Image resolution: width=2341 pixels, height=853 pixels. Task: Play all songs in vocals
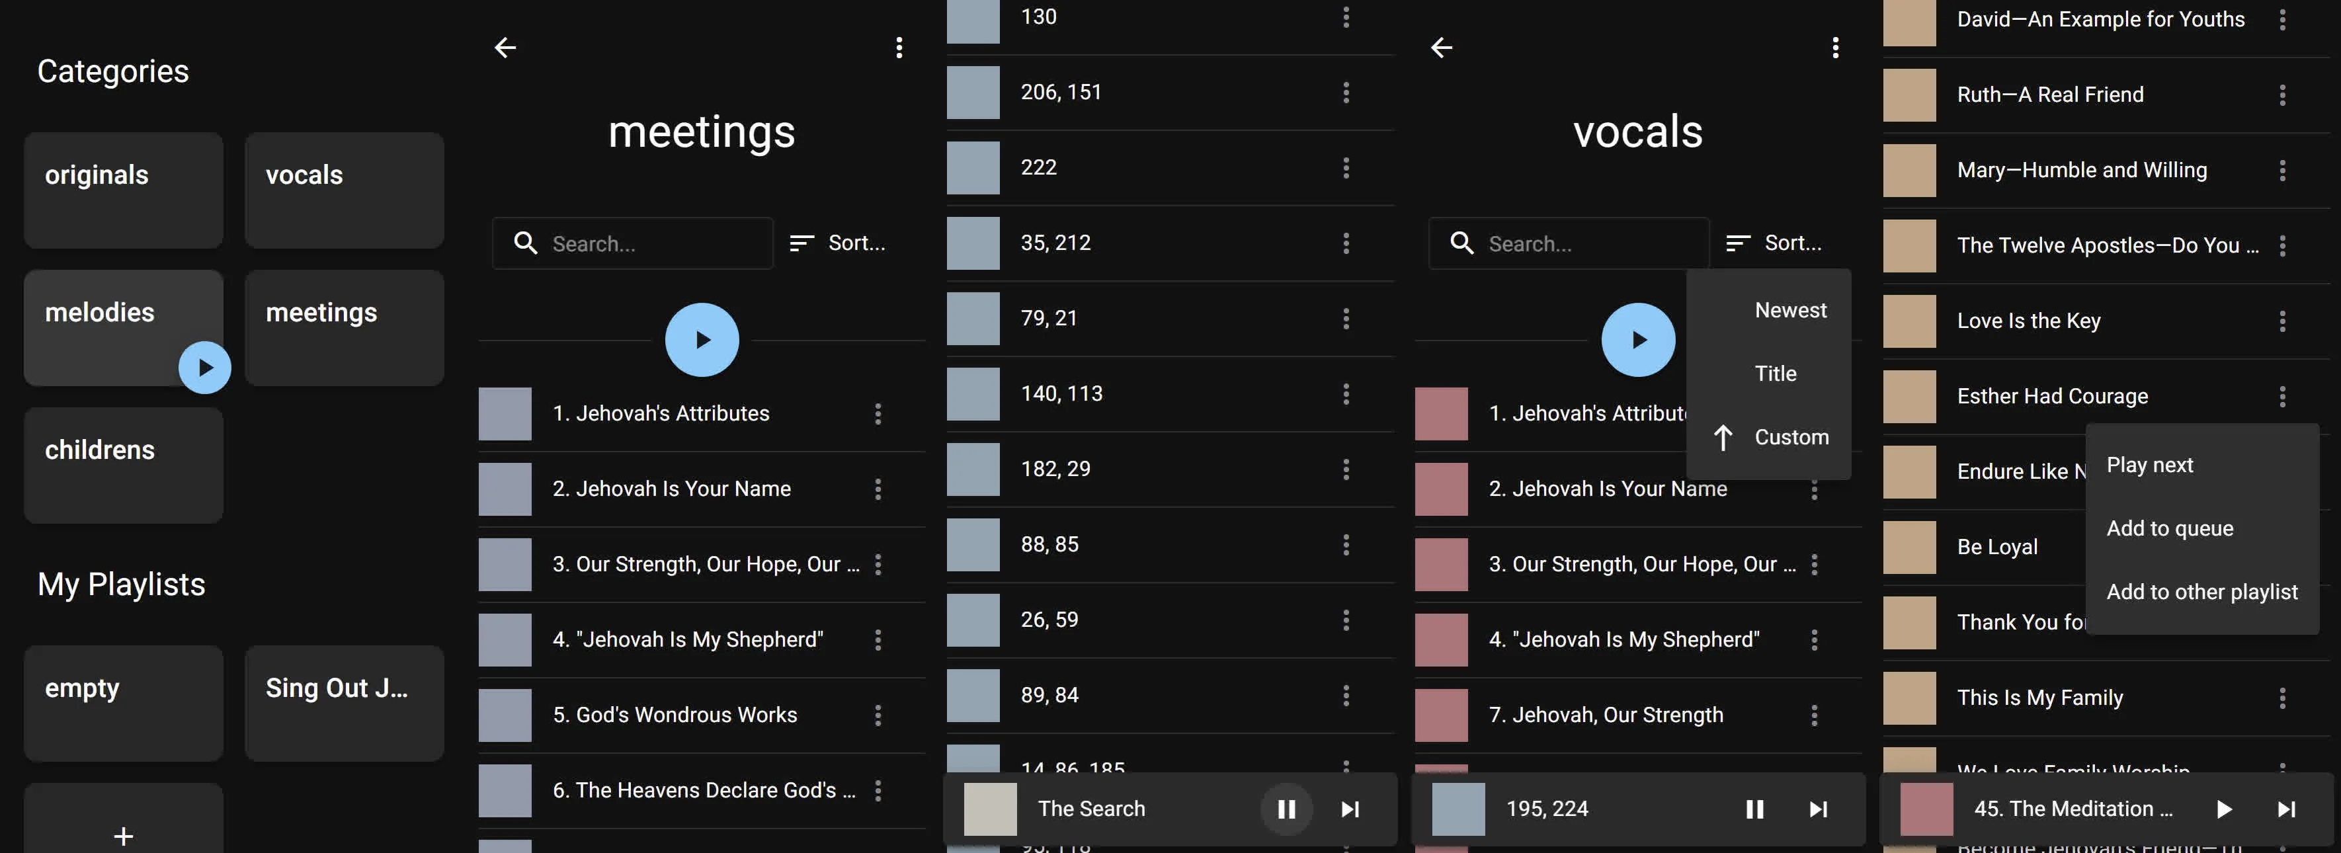click(x=1637, y=340)
